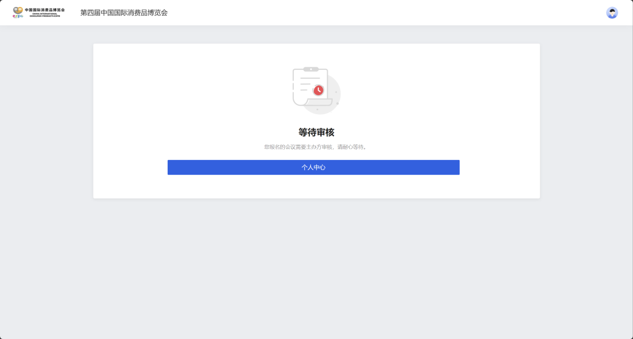Open the user avatar menu
Screen dimensions: 633x339
612,13
